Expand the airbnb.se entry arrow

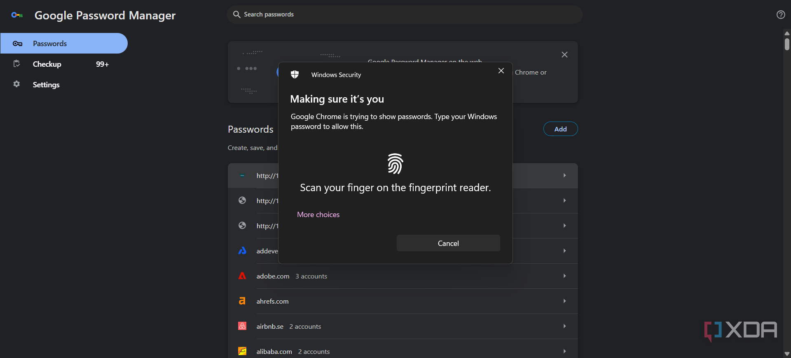click(564, 326)
